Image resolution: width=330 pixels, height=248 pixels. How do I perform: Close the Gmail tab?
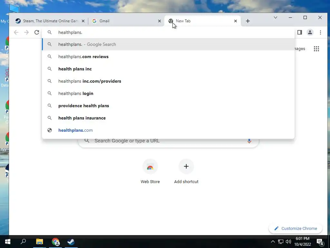159,21
